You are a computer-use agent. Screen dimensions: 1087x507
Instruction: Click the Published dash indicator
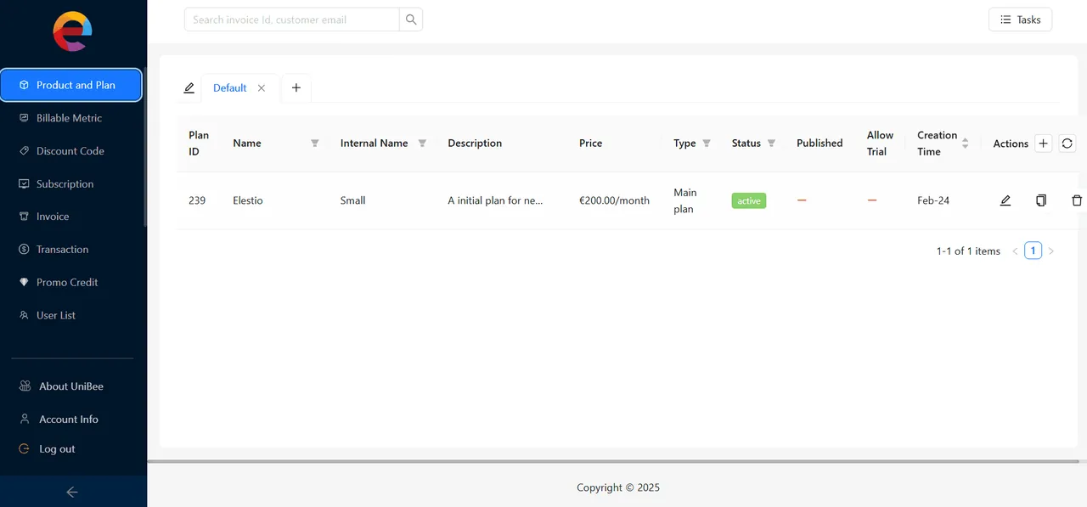tap(802, 200)
